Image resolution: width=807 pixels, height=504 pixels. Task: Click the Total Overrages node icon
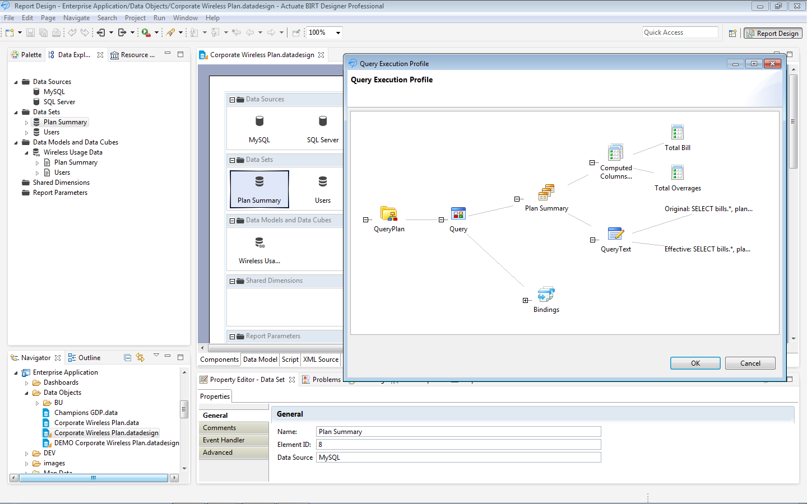point(678,172)
